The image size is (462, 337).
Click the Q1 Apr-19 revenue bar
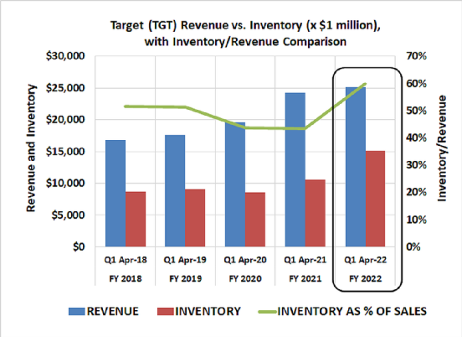[175, 190]
